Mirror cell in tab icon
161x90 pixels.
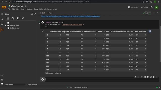[151, 77]
